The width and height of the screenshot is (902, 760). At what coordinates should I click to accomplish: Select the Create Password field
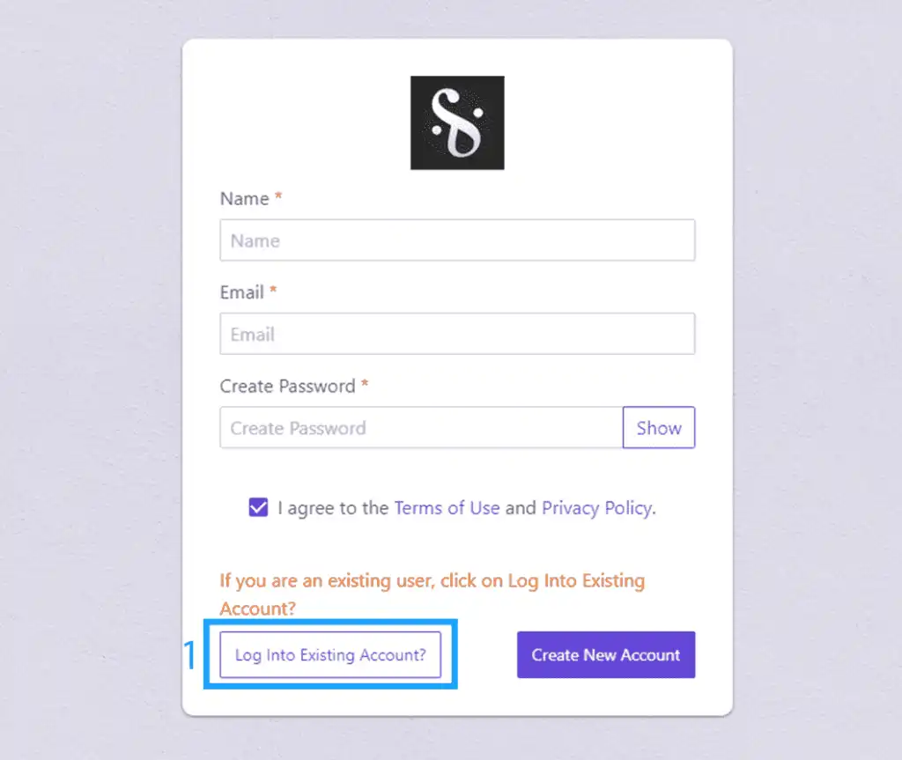(421, 428)
